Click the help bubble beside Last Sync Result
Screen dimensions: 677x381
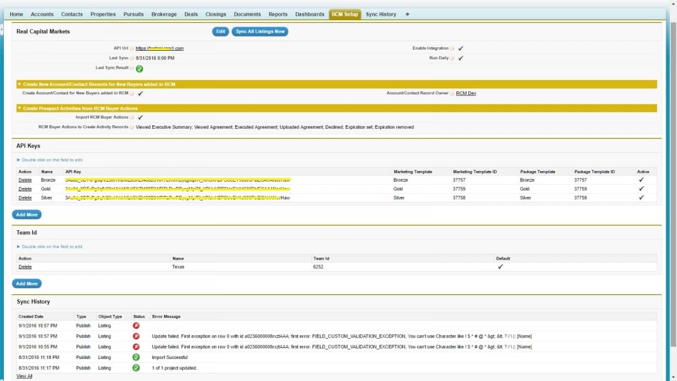(132, 68)
